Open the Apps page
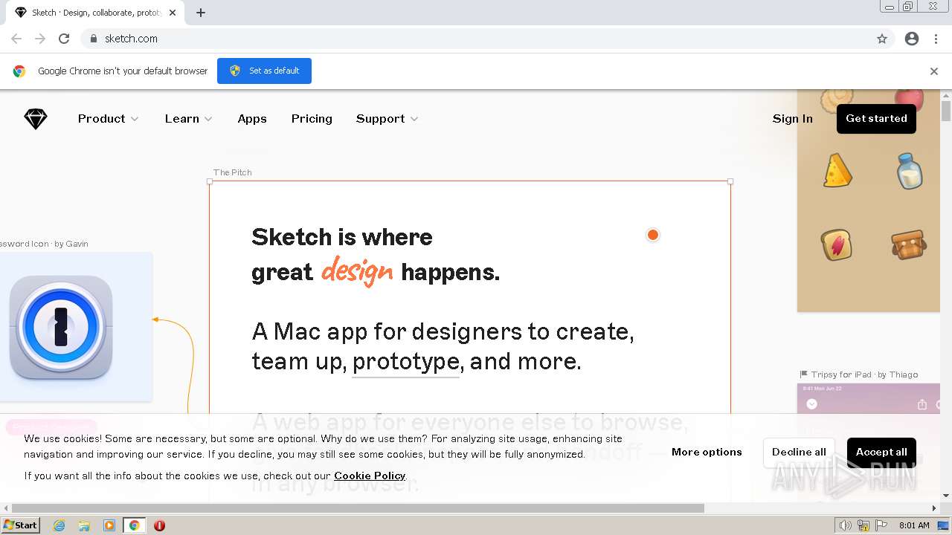The height and width of the screenshot is (535, 952). tap(252, 119)
